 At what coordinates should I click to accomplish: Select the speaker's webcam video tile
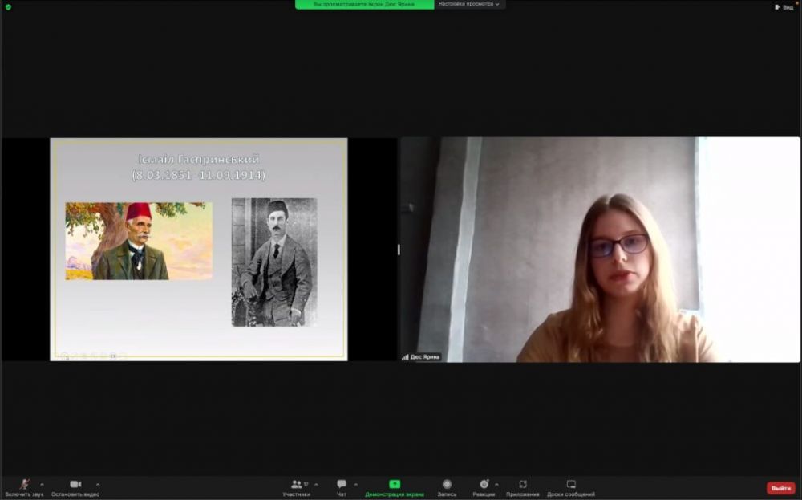pos(600,250)
